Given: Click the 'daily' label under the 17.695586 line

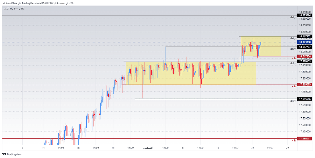Looking at the screenshot, I should click(x=293, y=101).
